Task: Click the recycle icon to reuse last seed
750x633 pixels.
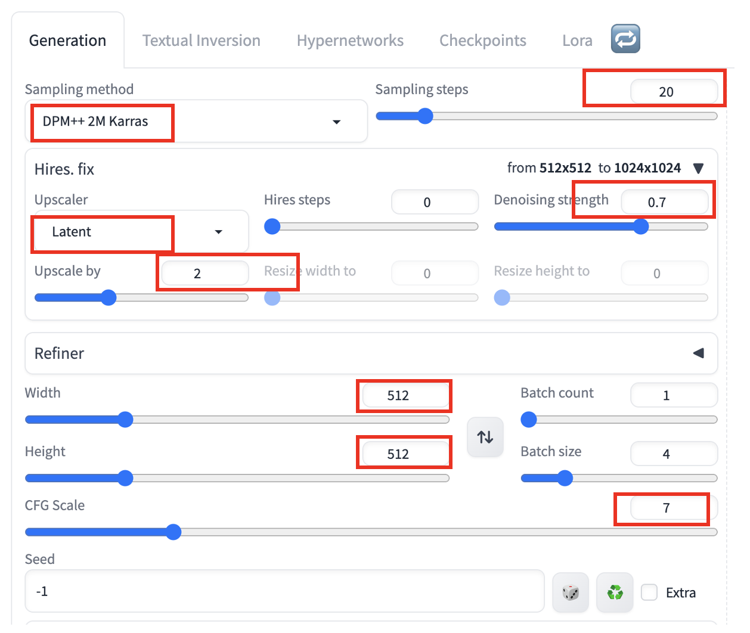Action: 615,592
